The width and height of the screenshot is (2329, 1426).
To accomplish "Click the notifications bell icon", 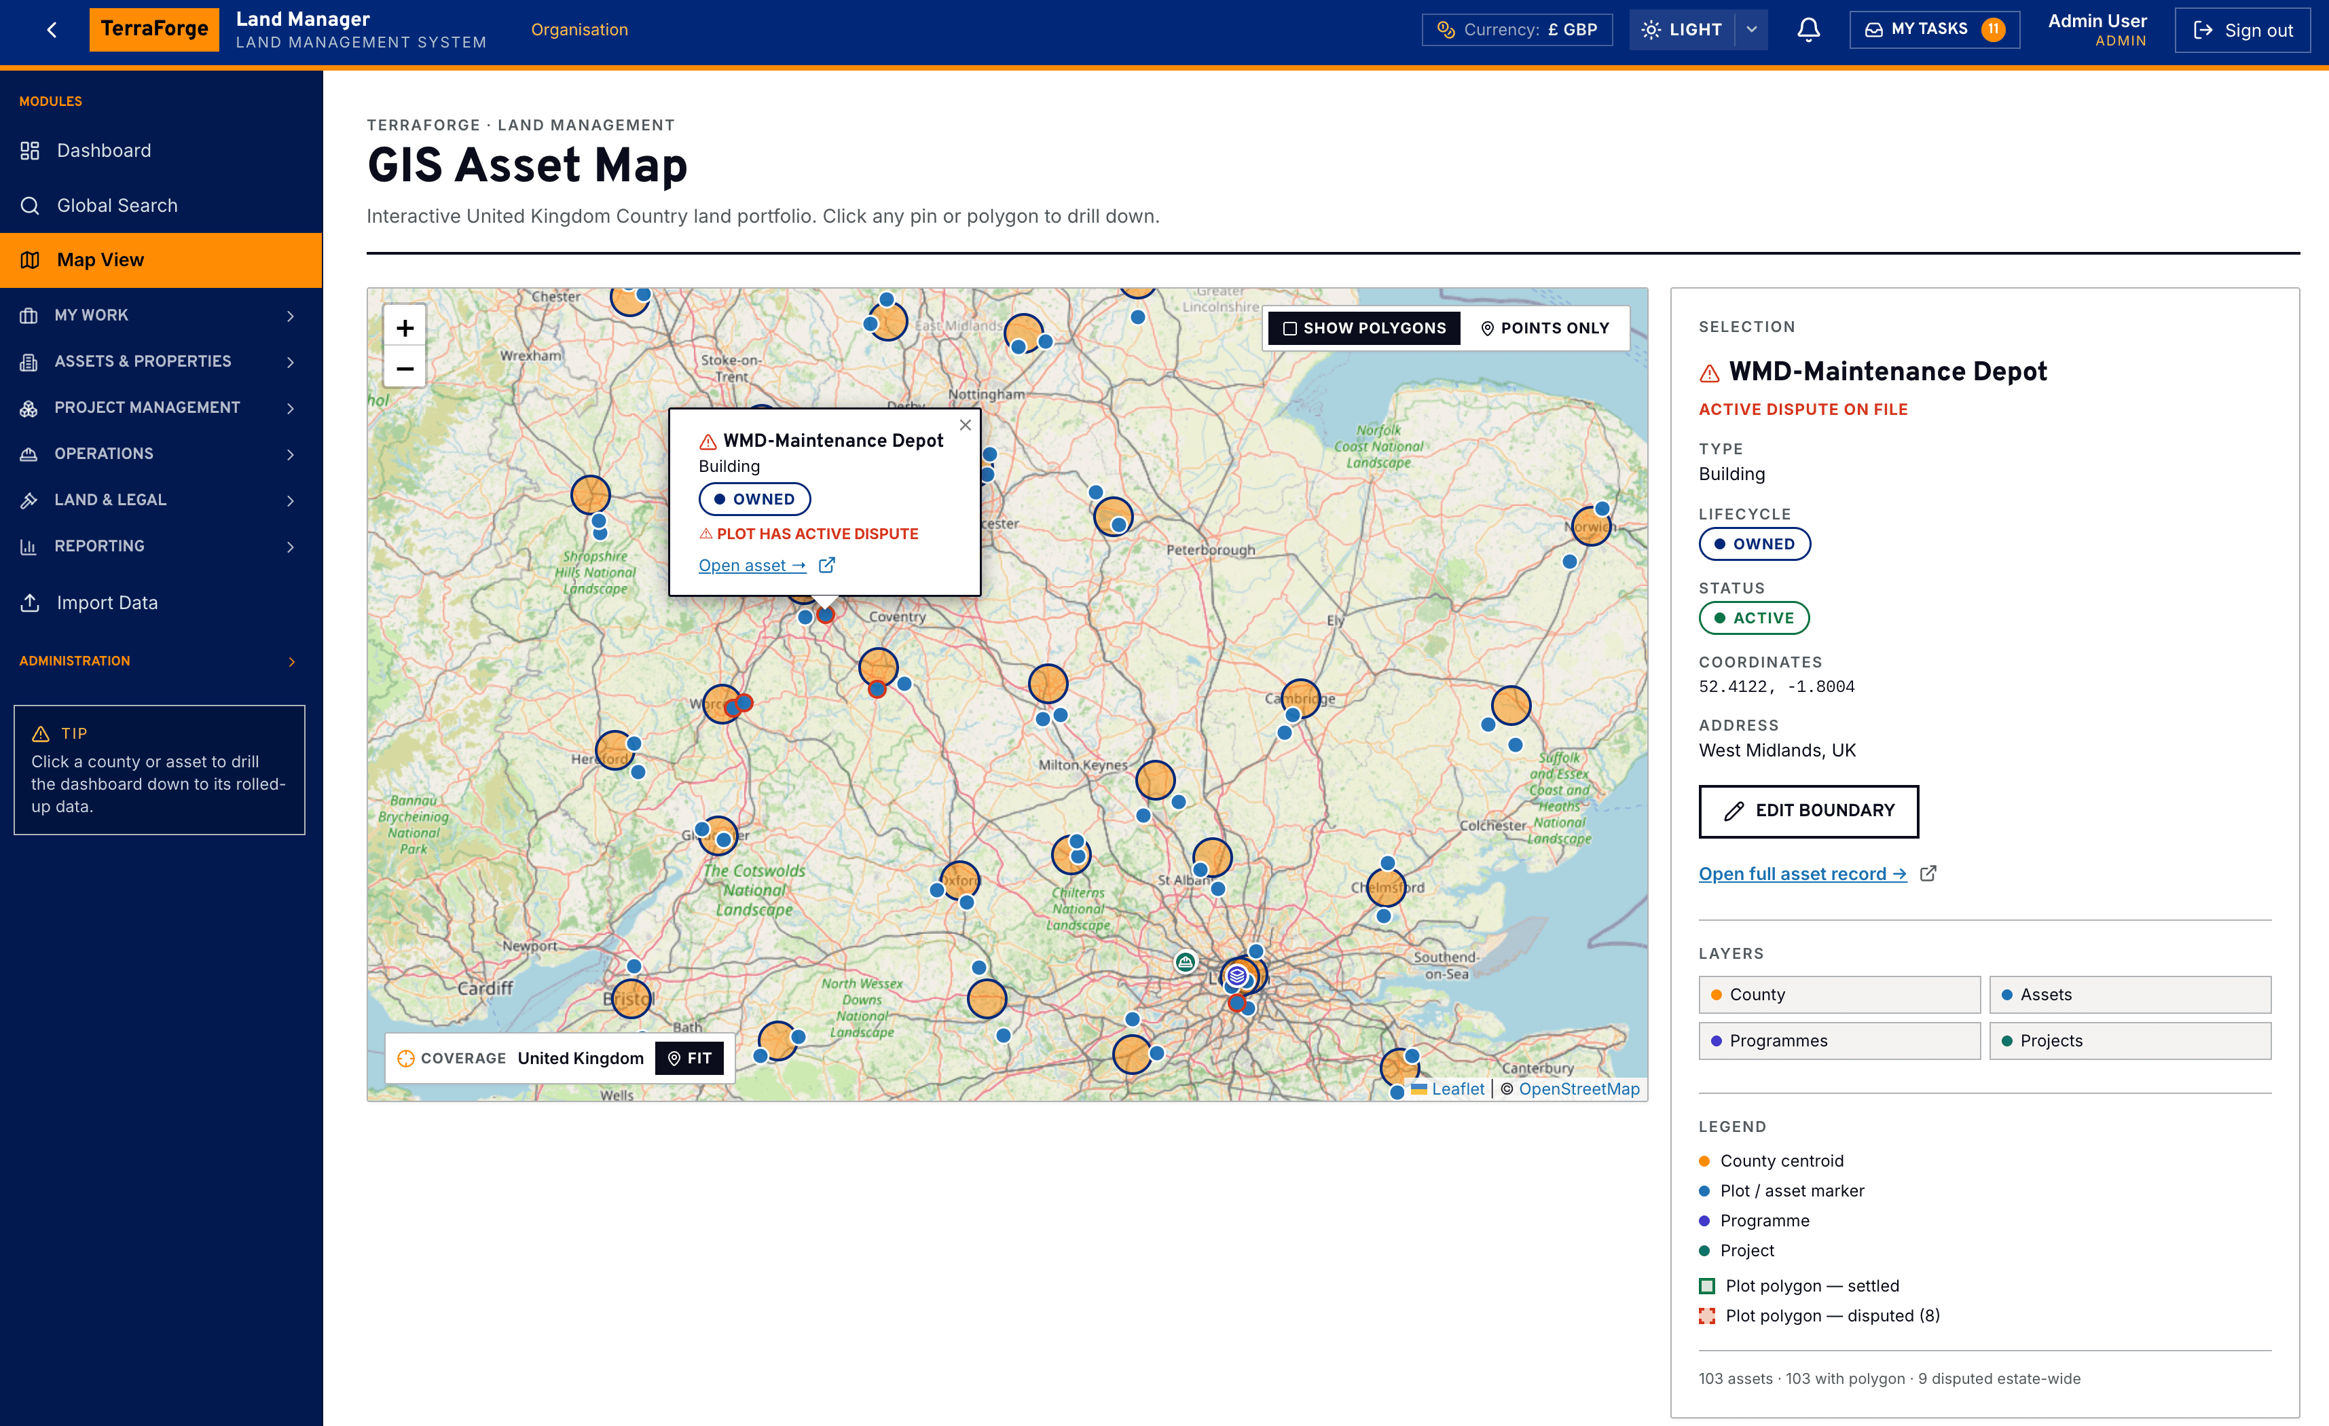I will coord(1808,29).
